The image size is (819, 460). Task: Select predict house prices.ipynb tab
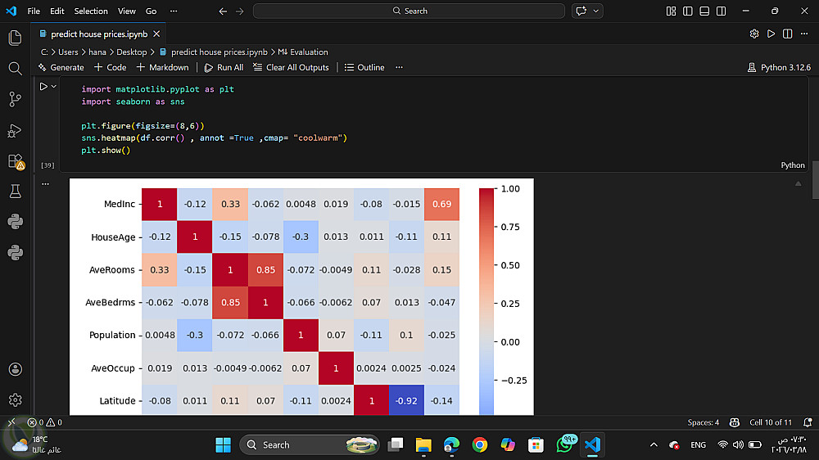[99, 34]
